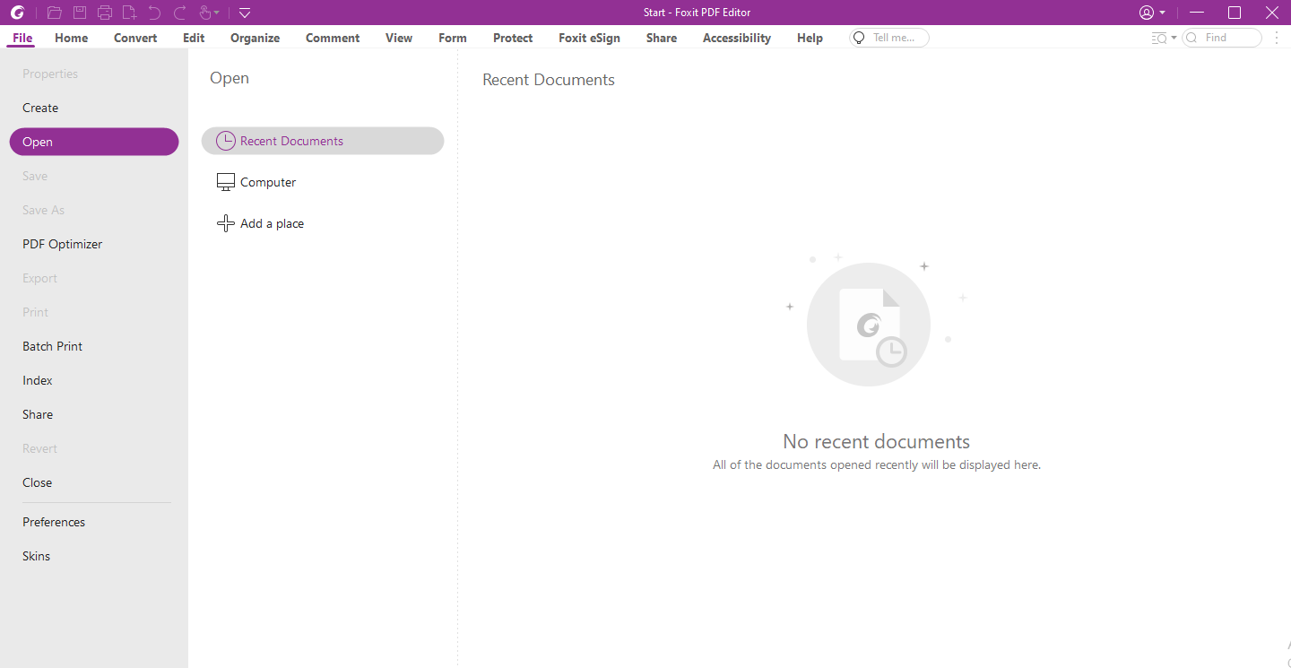Click the 'No recent documents' message text
The image size is (1291, 668).
click(876, 441)
